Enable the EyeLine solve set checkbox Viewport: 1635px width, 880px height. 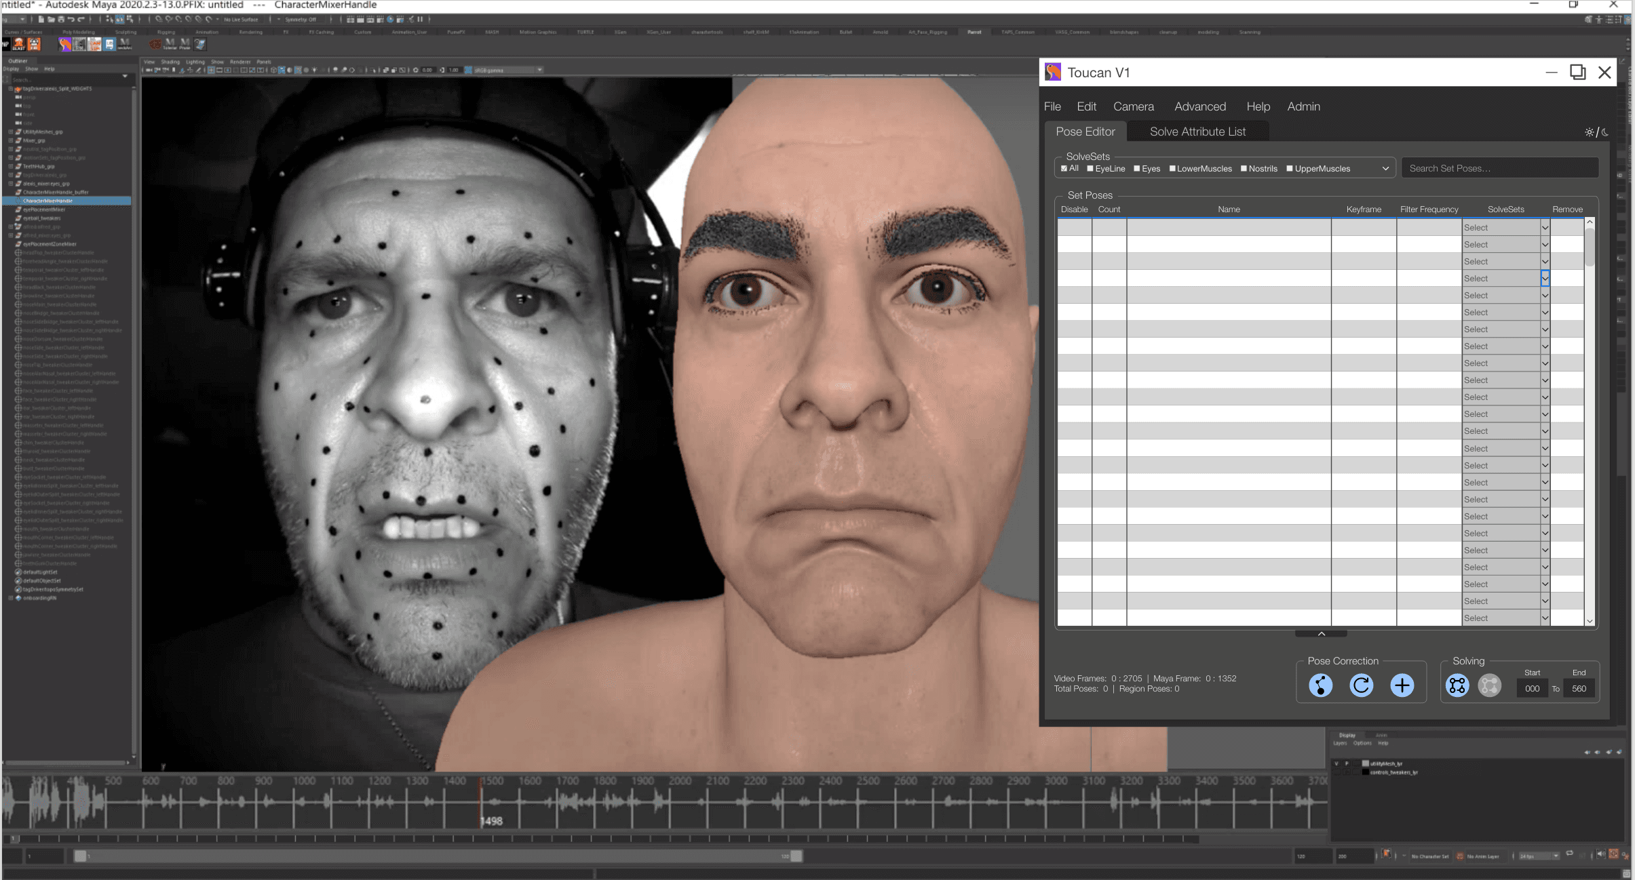tap(1090, 168)
